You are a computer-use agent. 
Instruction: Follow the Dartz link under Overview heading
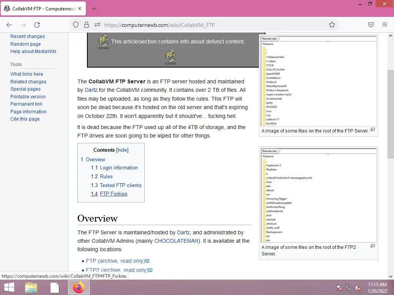(184, 232)
